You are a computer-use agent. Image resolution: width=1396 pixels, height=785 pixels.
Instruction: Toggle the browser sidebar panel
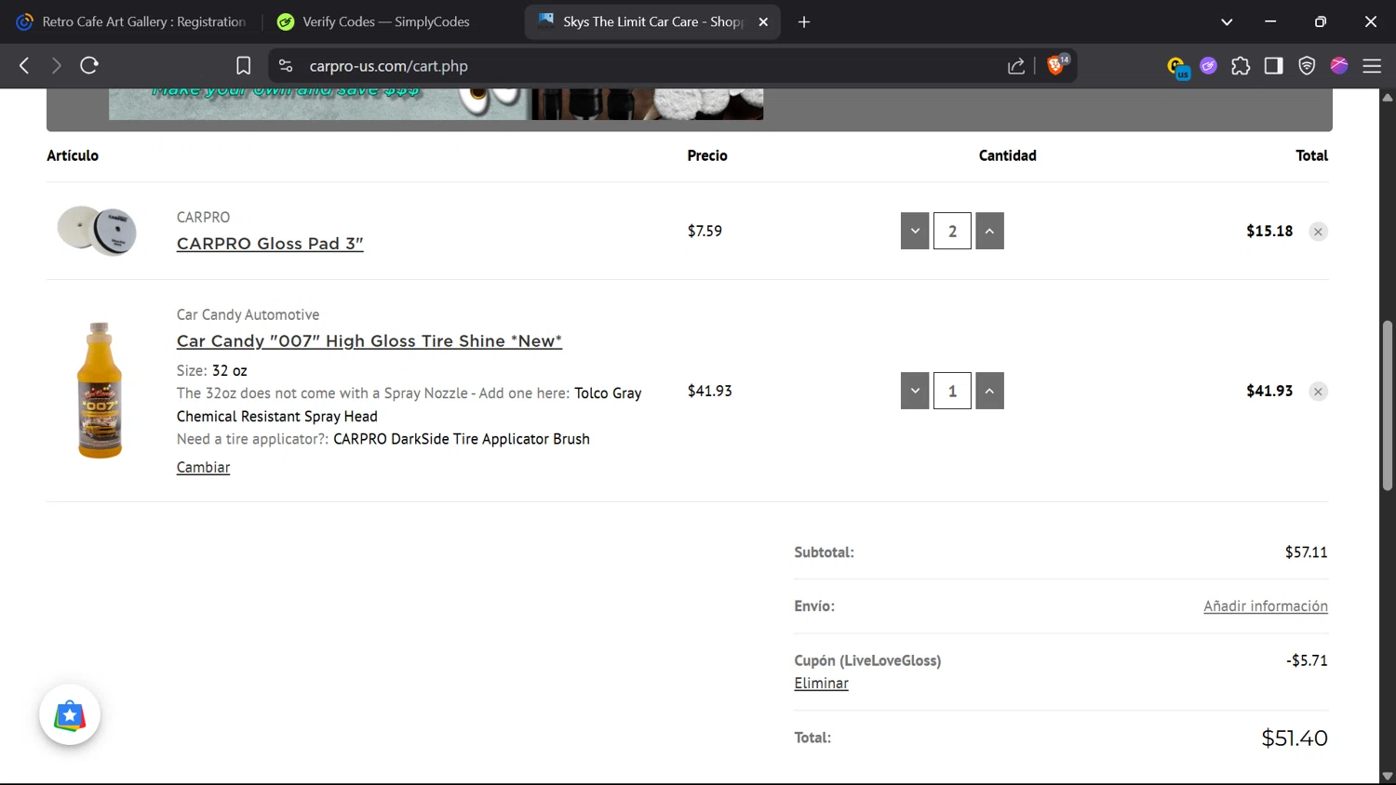click(x=1274, y=66)
